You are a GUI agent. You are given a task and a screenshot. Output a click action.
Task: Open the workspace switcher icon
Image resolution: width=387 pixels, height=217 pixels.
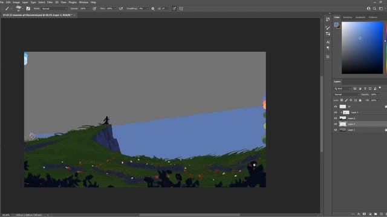click(x=381, y=8)
